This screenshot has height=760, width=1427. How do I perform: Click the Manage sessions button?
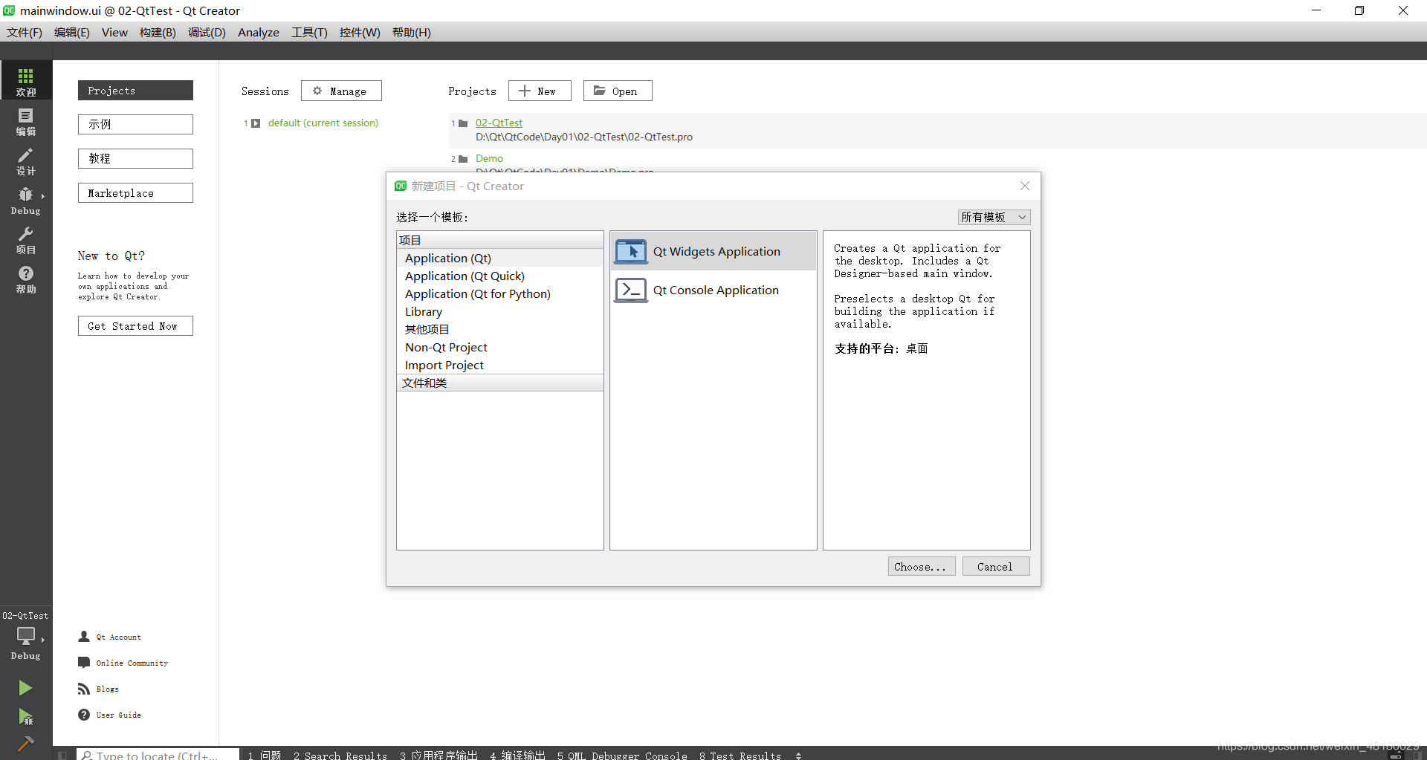click(x=341, y=91)
